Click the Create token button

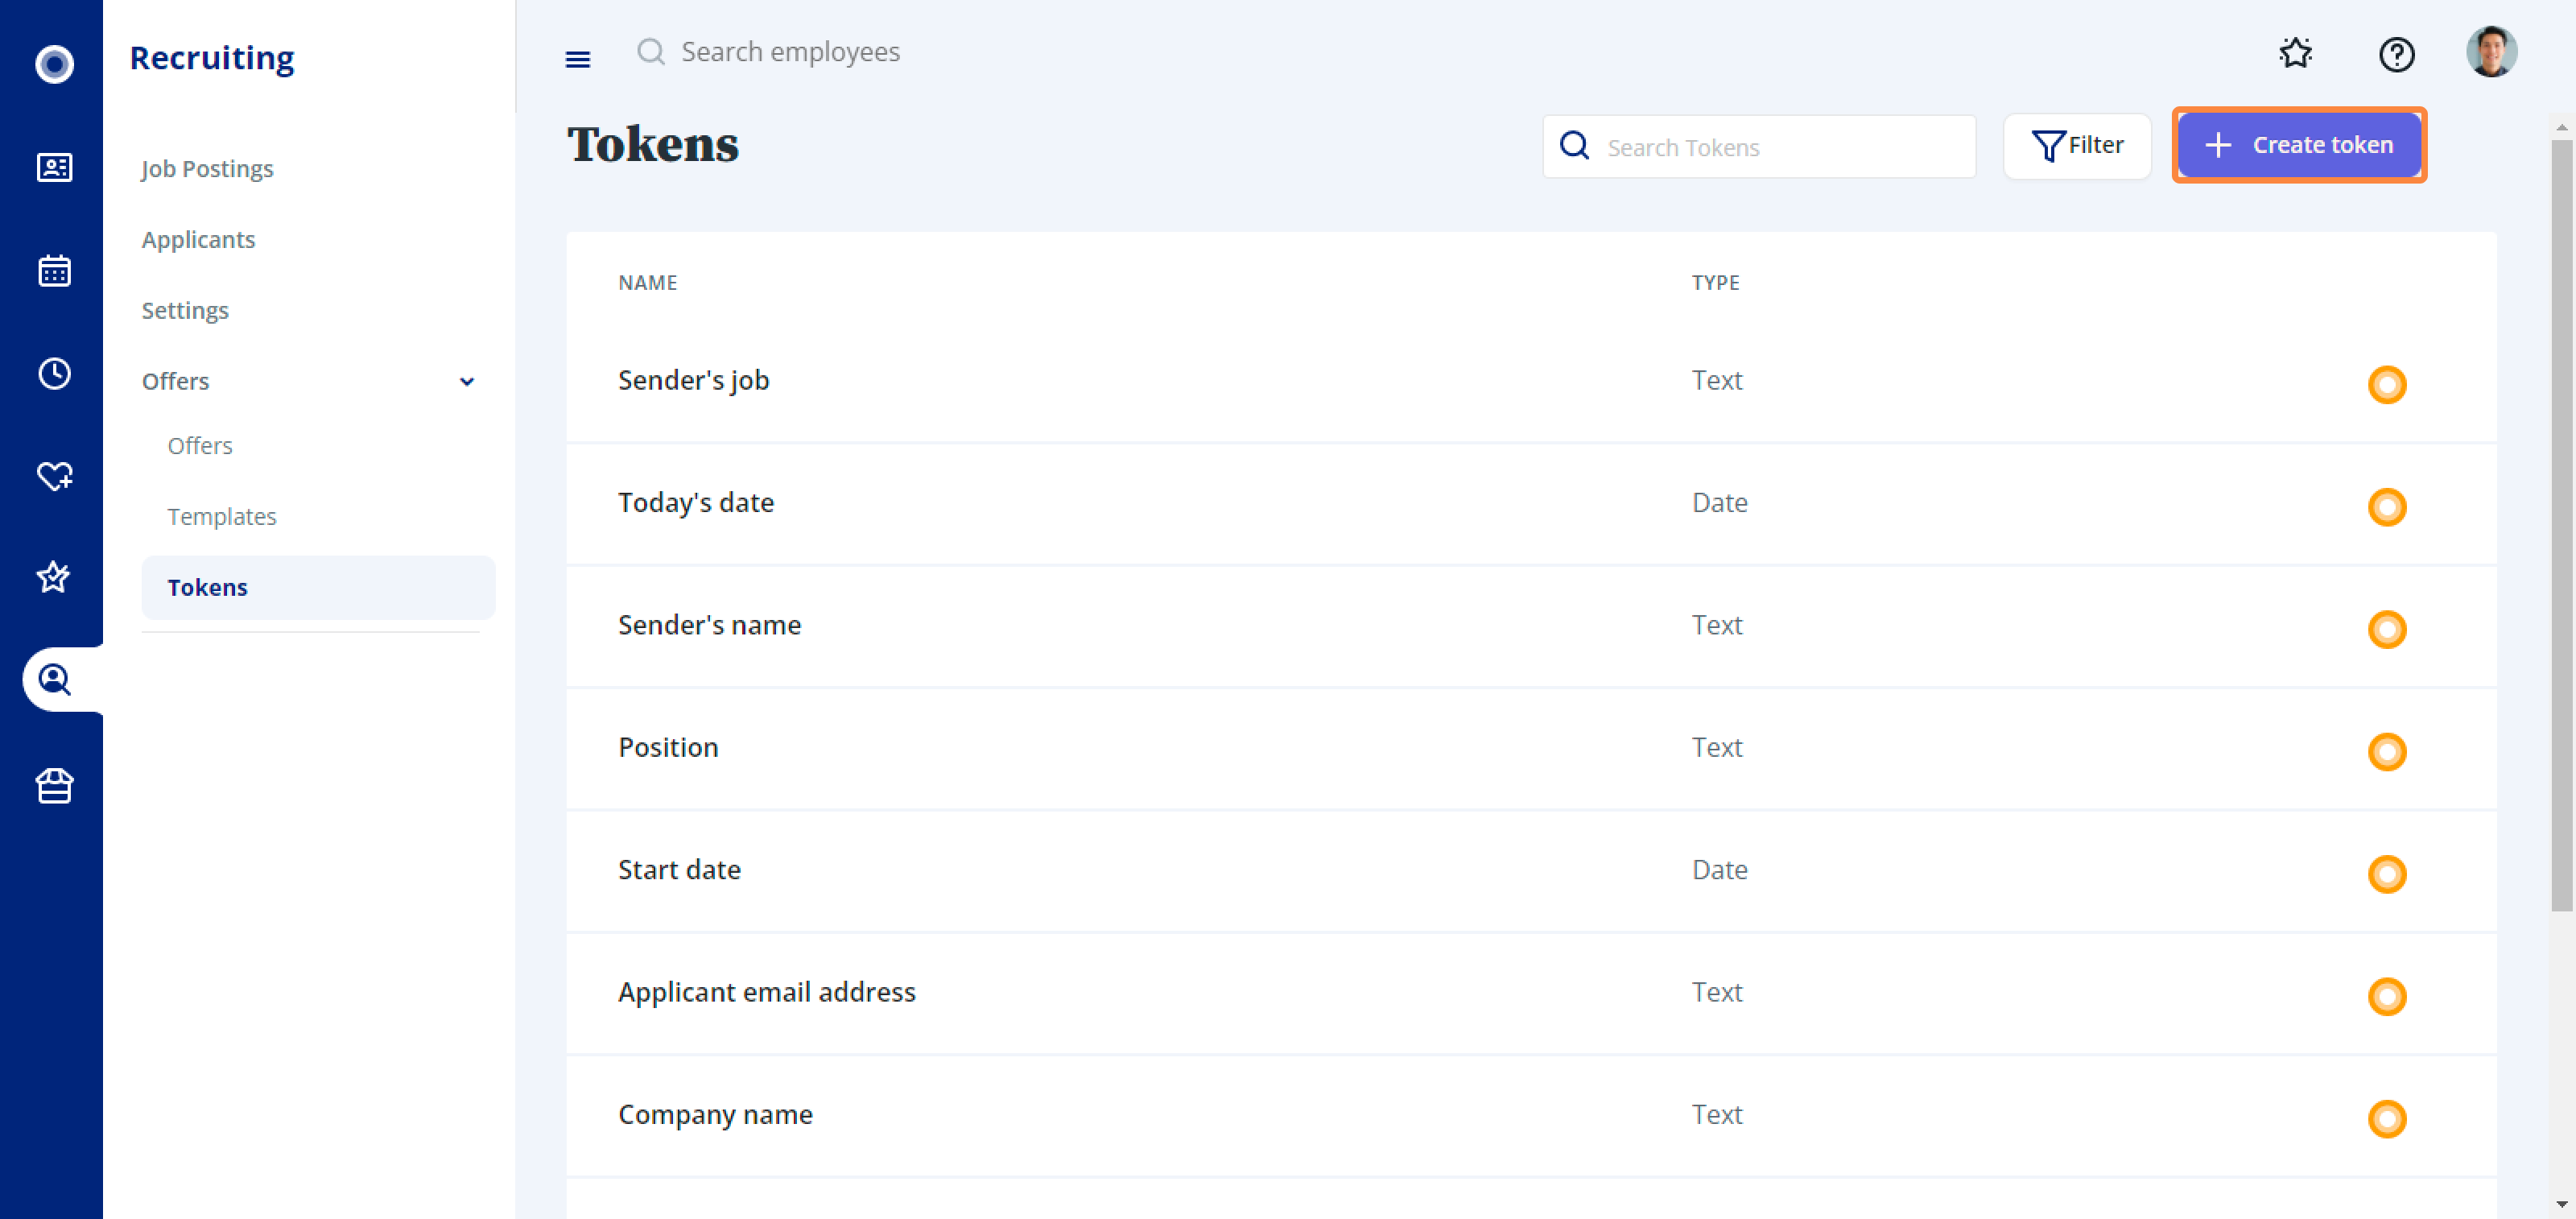click(2299, 145)
